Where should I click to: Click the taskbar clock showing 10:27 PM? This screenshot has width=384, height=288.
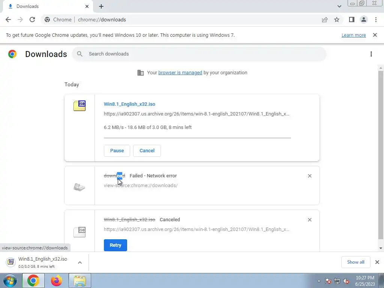point(365,281)
